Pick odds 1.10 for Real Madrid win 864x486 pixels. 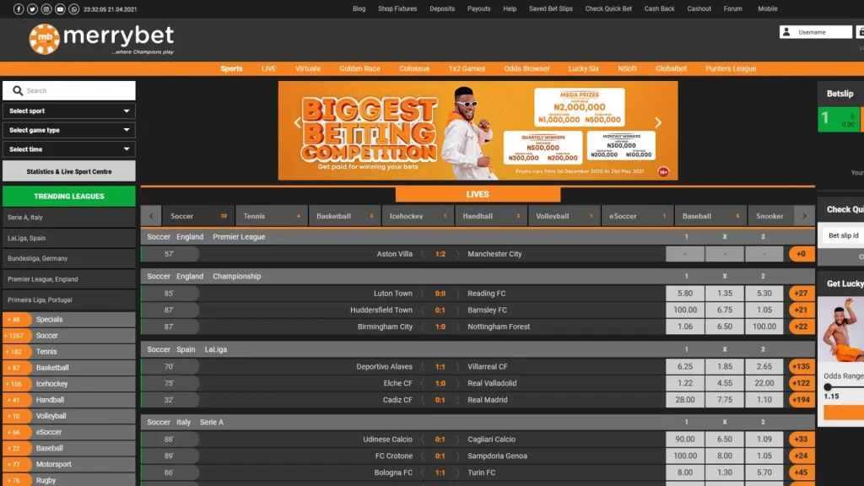click(x=764, y=399)
